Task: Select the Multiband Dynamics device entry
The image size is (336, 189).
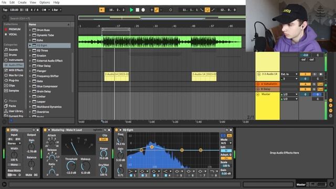Action: pos(49,107)
